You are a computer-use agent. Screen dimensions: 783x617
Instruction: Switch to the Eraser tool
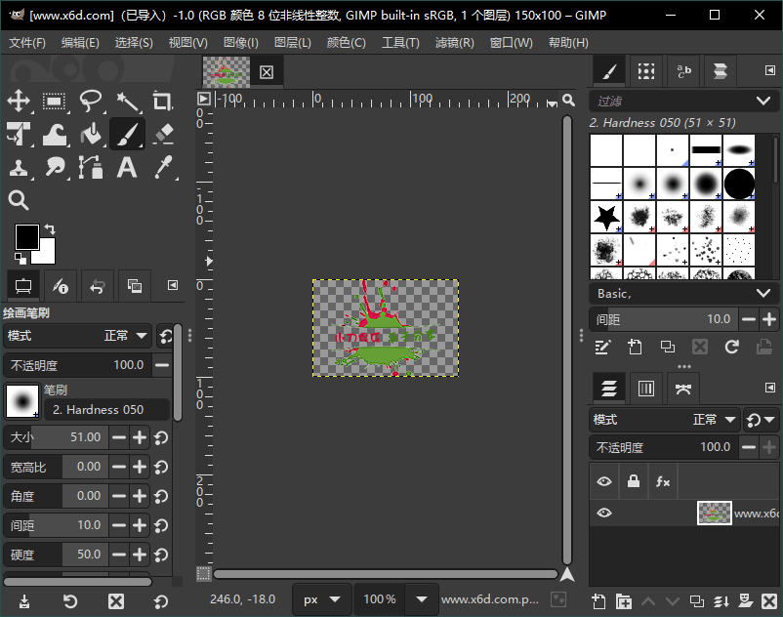click(162, 134)
